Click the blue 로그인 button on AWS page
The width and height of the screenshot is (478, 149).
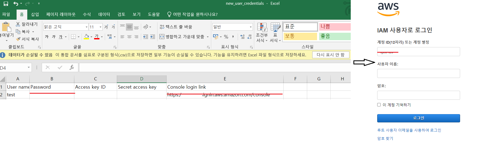coord(418,118)
